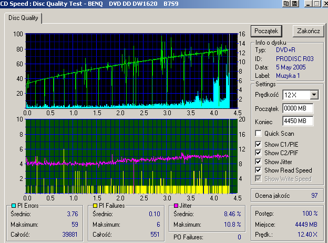Image resolution: width=328 pixels, height=243 pixels.
Task: Click the Początek start button
Action: pyautogui.click(x=266, y=31)
